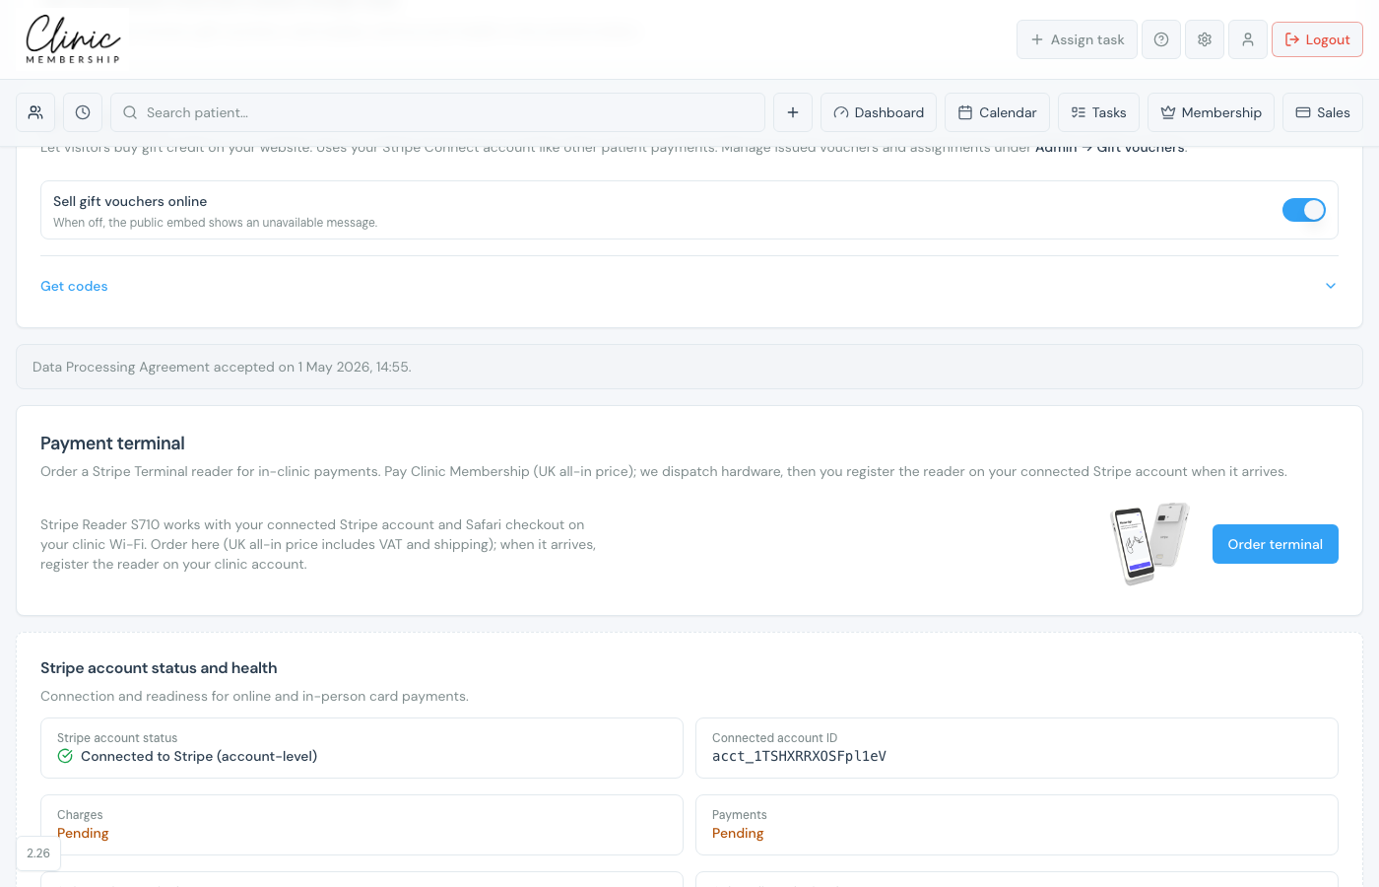Open the help question-mark icon
Image resolution: width=1379 pixels, height=887 pixels.
coord(1161,39)
